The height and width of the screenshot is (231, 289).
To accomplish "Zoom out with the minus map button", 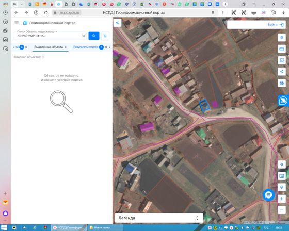I will point(282,210).
